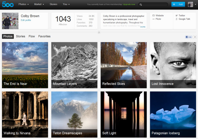Click the Twitter bird icon
The width and height of the screenshot is (198, 139).
pos(177,16)
